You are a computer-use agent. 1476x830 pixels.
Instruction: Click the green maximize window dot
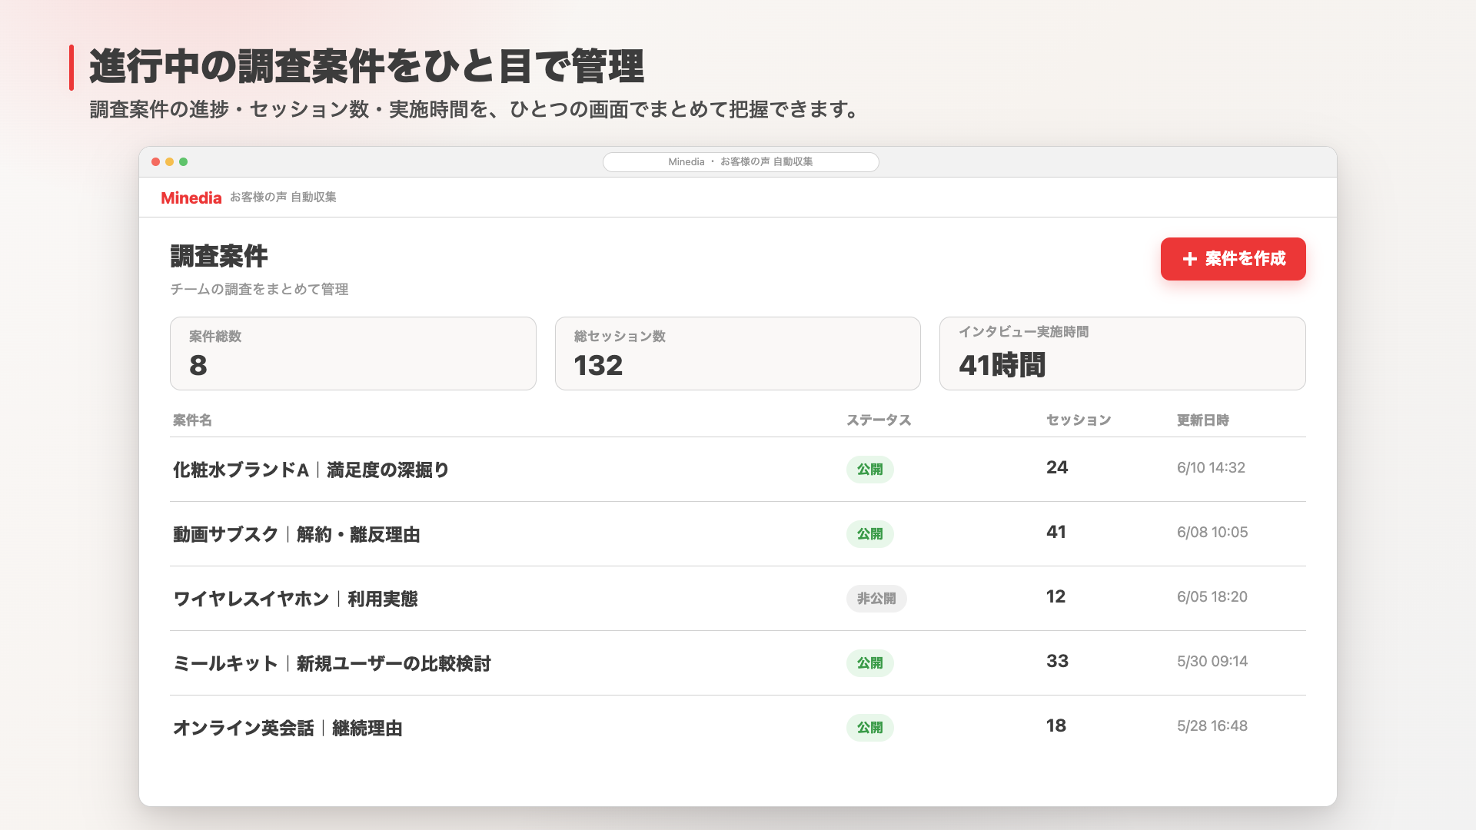(184, 162)
